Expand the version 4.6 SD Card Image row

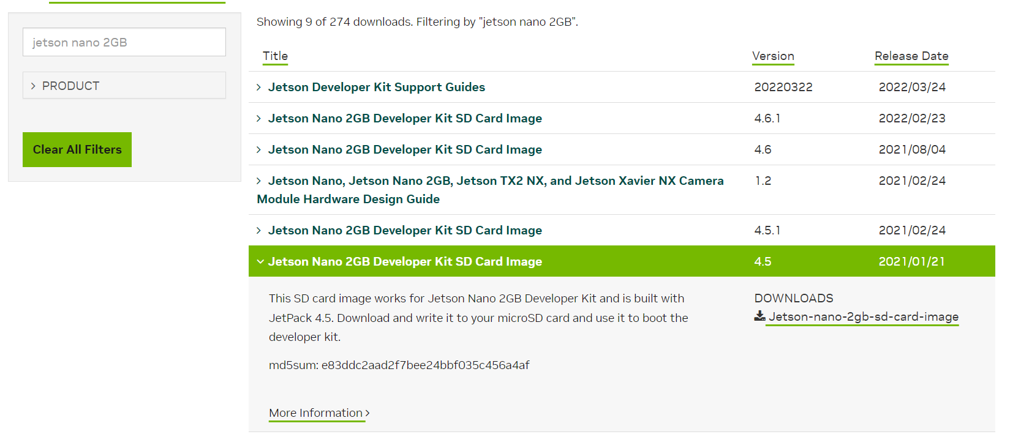pos(259,150)
